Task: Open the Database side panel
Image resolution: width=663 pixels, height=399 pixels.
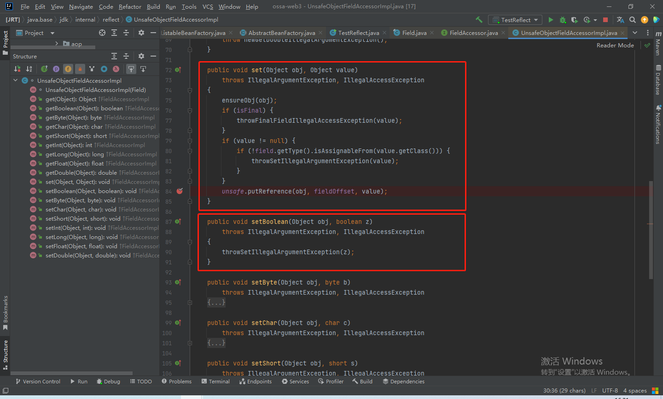Action: (658, 80)
